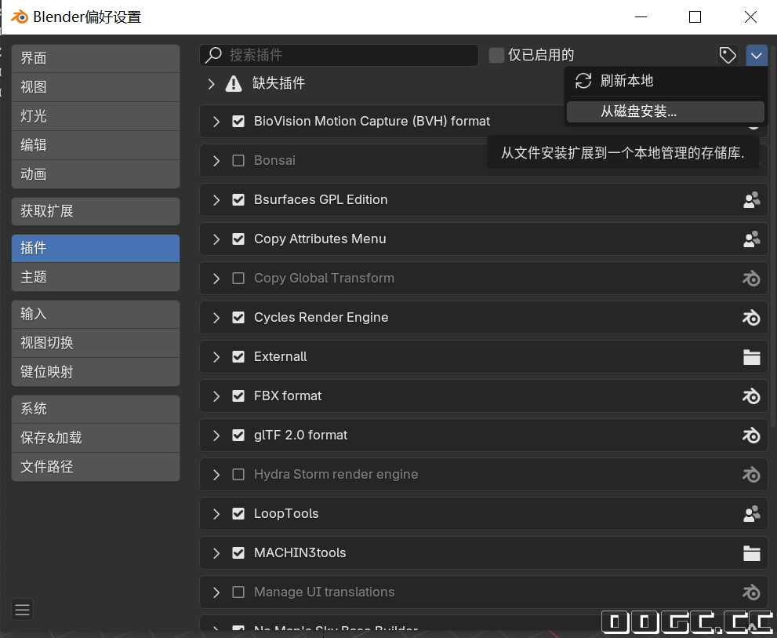Switch to the 键位映射 section

click(x=96, y=372)
